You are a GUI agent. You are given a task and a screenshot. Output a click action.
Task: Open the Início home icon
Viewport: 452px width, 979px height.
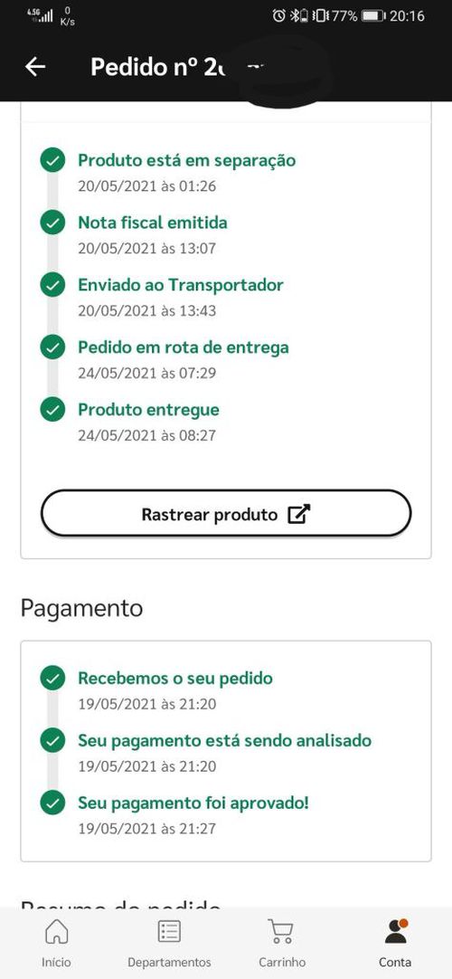pyautogui.click(x=56, y=932)
